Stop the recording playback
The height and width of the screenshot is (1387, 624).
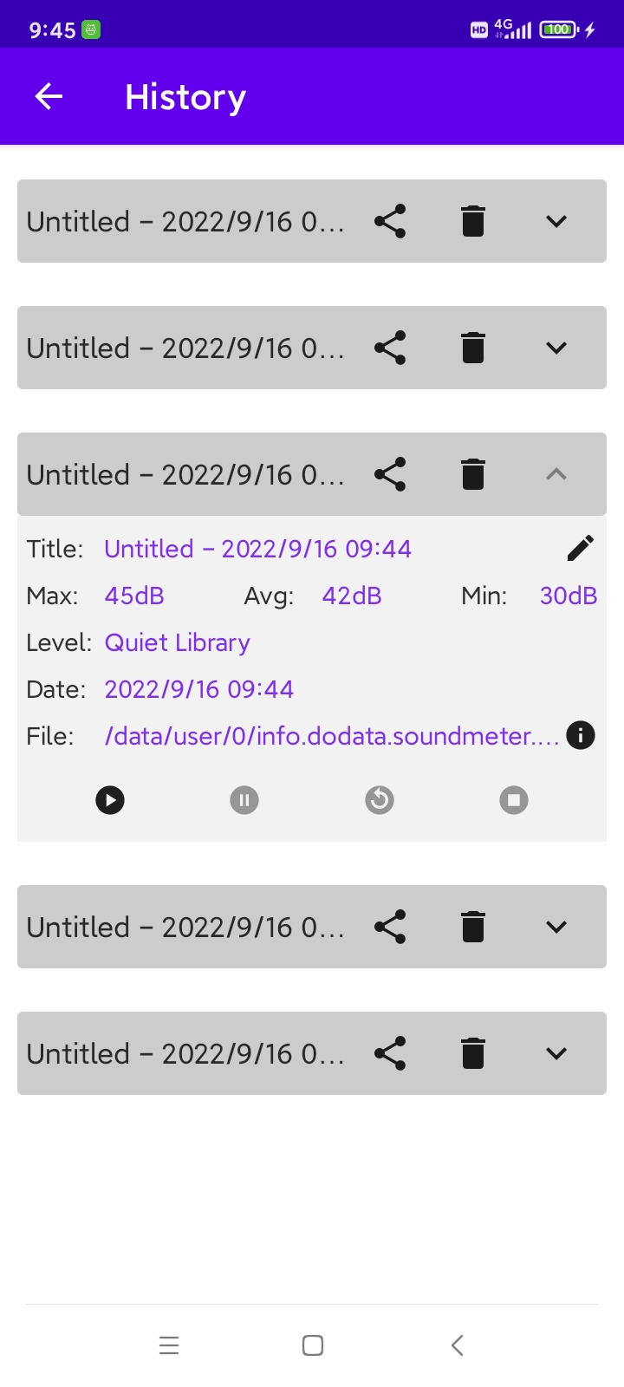click(x=514, y=799)
